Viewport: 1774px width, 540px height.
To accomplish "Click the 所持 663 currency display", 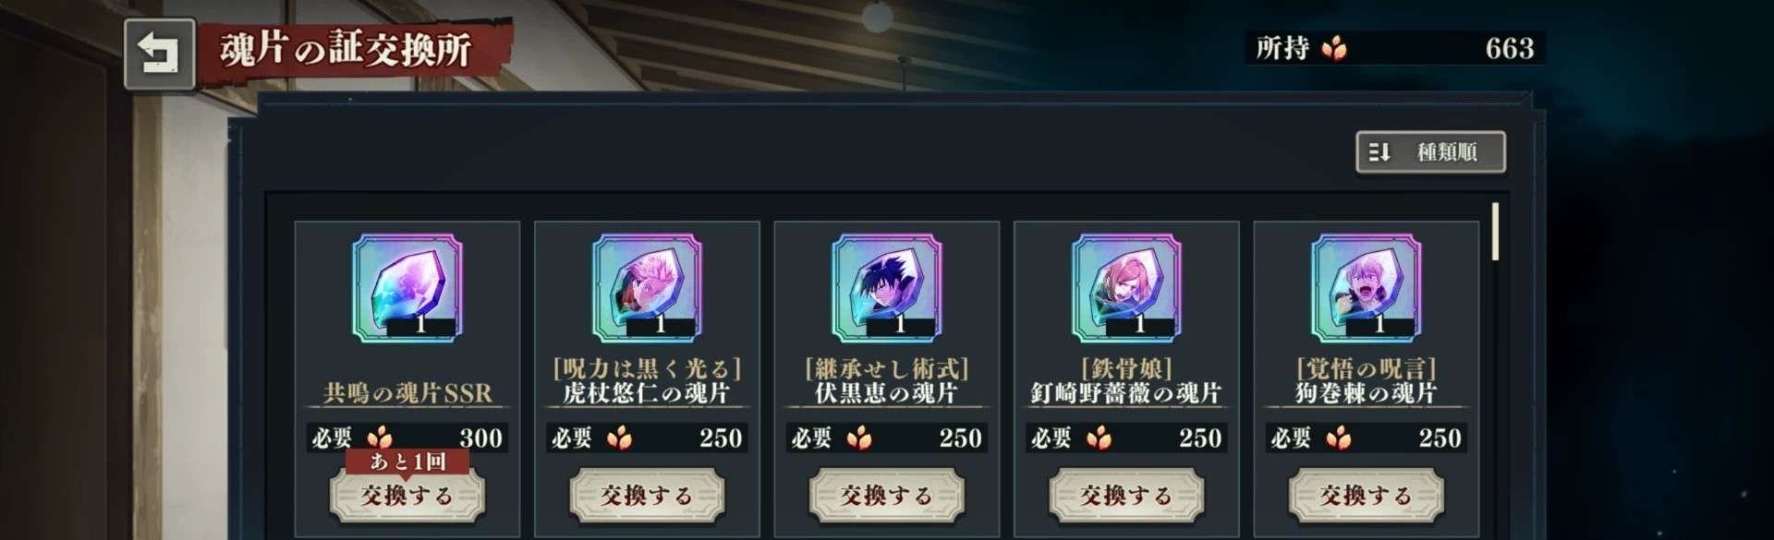I will [x=1394, y=48].
